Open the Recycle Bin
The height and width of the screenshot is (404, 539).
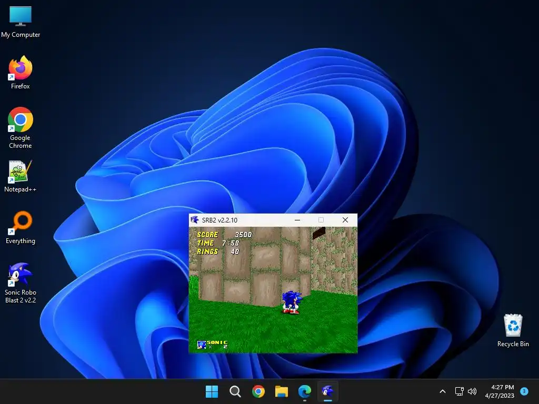point(513,330)
